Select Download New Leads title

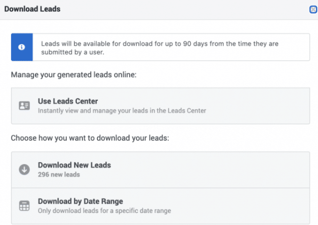(74, 165)
